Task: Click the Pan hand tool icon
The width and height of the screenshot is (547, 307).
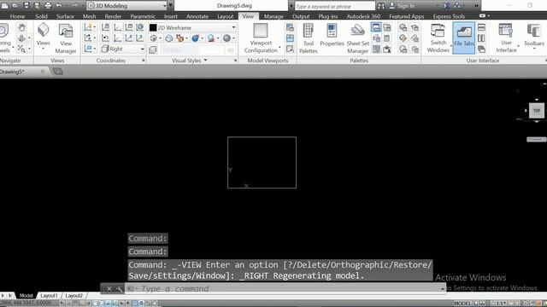Action: point(21,27)
